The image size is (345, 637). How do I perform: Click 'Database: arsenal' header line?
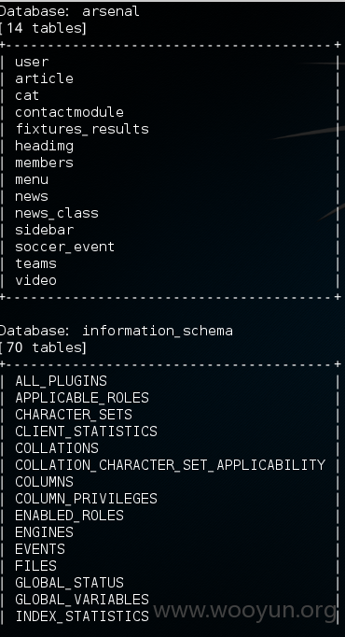click(69, 11)
